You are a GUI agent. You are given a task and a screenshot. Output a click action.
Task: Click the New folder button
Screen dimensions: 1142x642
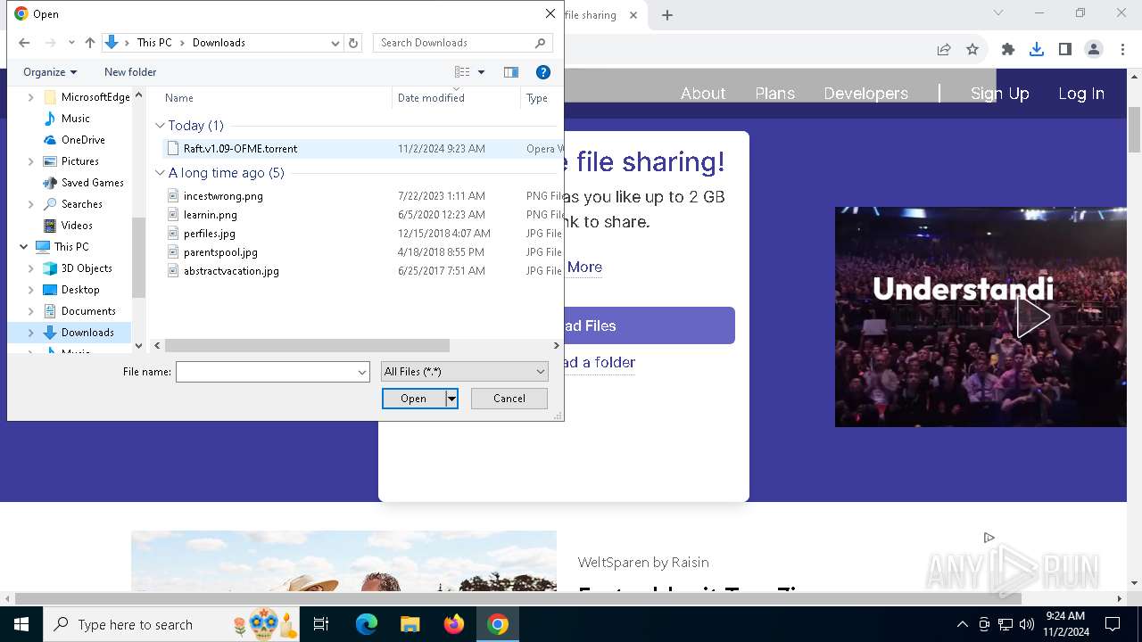point(130,72)
